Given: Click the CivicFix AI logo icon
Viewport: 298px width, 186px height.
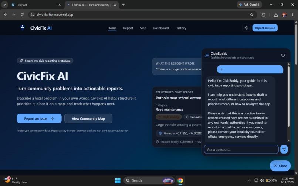Looking at the screenshot, I should pyautogui.click(x=23, y=28).
